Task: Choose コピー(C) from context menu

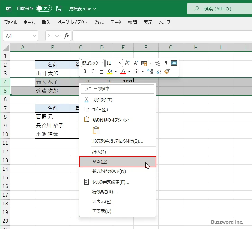Action: tap(118, 110)
